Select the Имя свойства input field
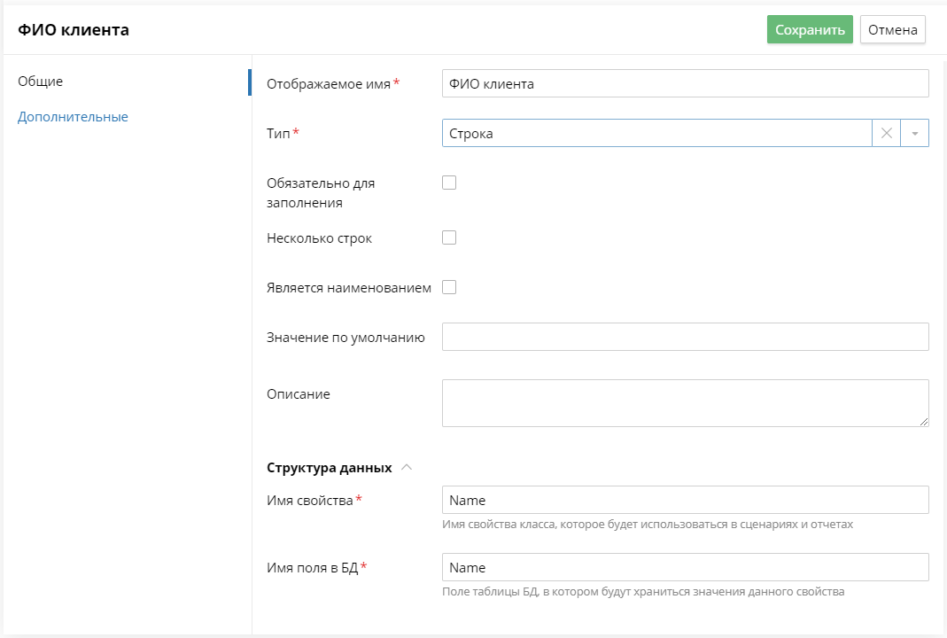947x638 pixels. click(x=684, y=500)
